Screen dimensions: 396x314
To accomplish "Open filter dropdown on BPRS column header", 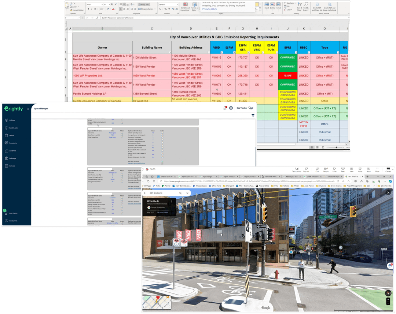I will click(296, 52).
